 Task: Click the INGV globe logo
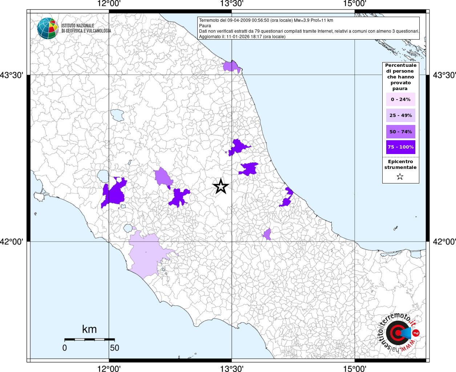coord(48,28)
